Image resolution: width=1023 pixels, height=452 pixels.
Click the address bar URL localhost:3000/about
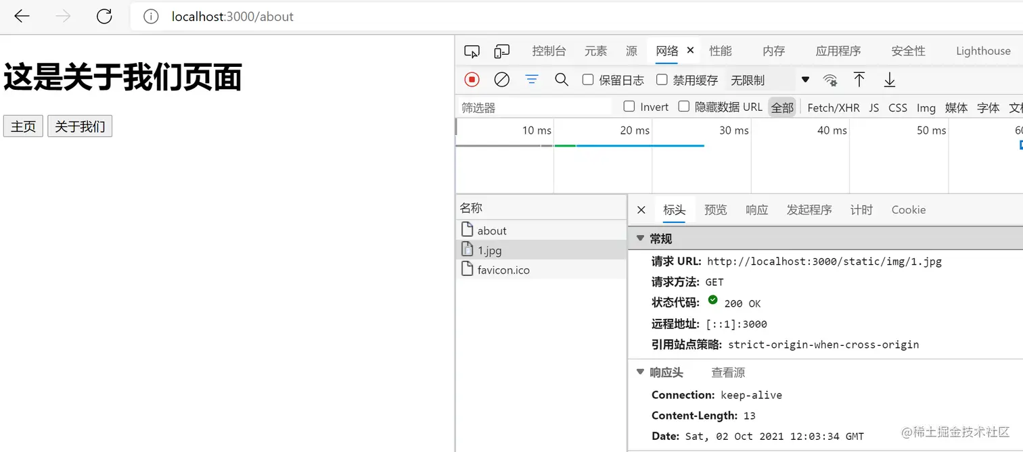click(x=233, y=17)
